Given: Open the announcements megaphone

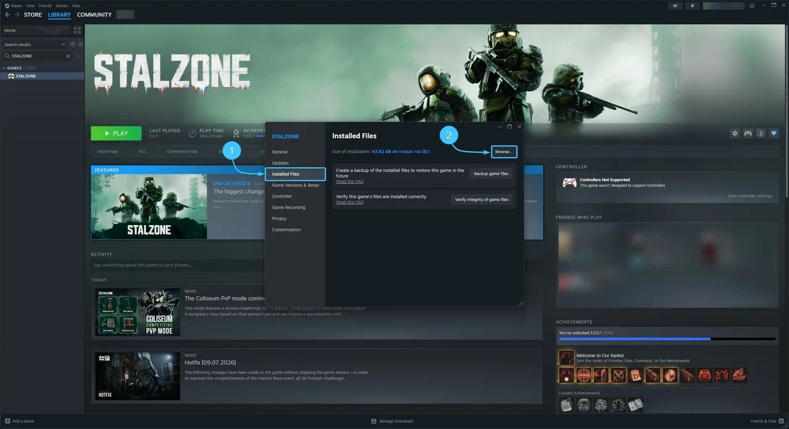Looking at the screenshot, I should click(676, 6).
